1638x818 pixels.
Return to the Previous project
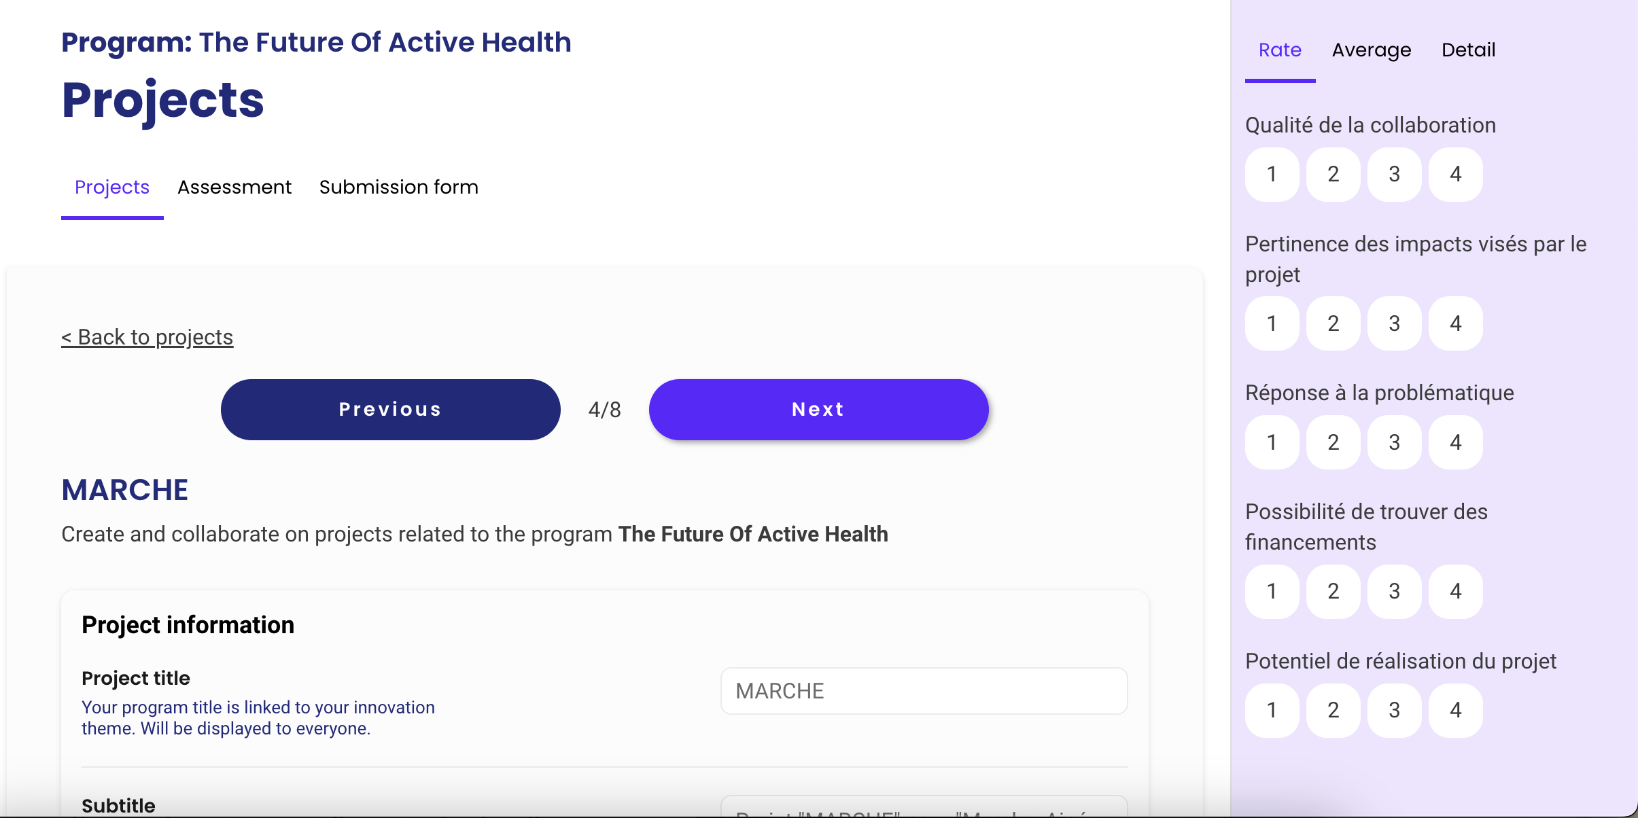[x=390, y=410]
